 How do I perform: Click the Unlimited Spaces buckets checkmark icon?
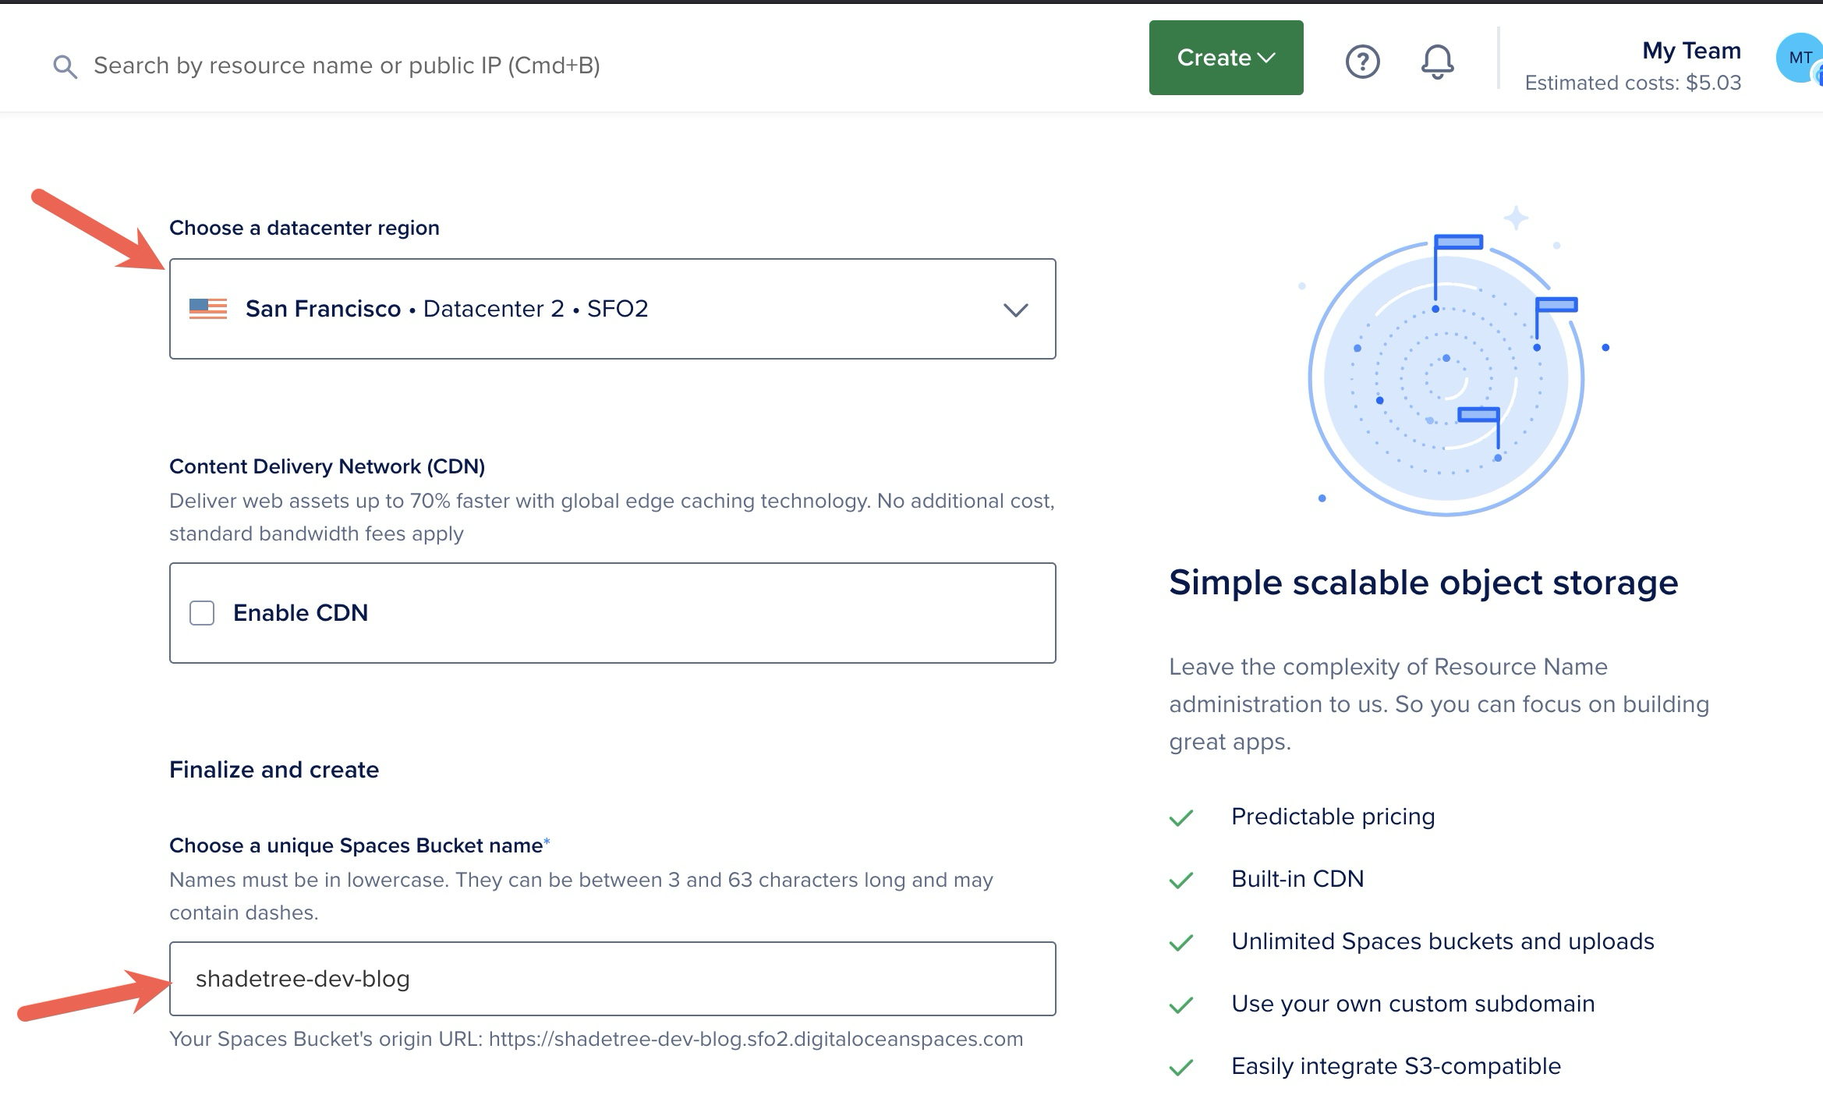point(1181,942)
